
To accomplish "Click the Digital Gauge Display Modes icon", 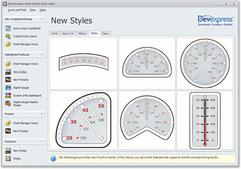I will (x=8, y=104).
